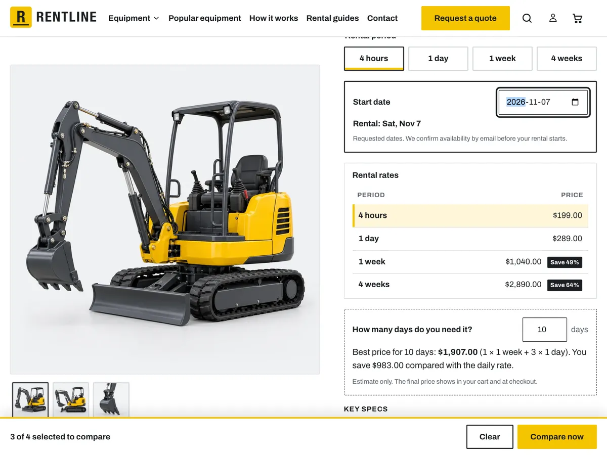Click the $199.00 price
Screen dimensions: 607x455
[x=568, y=215]
